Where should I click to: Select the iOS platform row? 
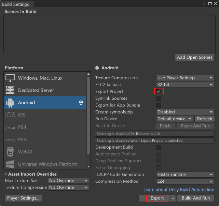click(x=45, y=115)
